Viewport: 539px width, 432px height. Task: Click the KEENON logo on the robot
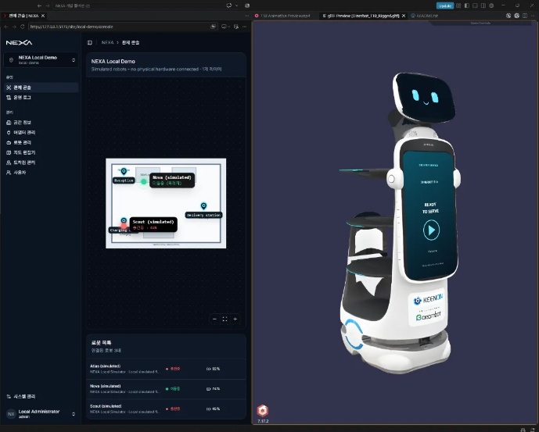pyautogui.click(x=428, y=299)
